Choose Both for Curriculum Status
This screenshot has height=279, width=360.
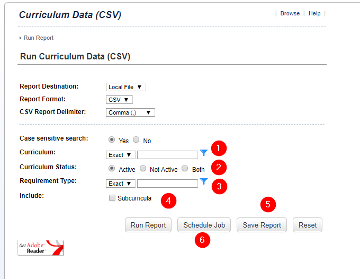(185, 169)
